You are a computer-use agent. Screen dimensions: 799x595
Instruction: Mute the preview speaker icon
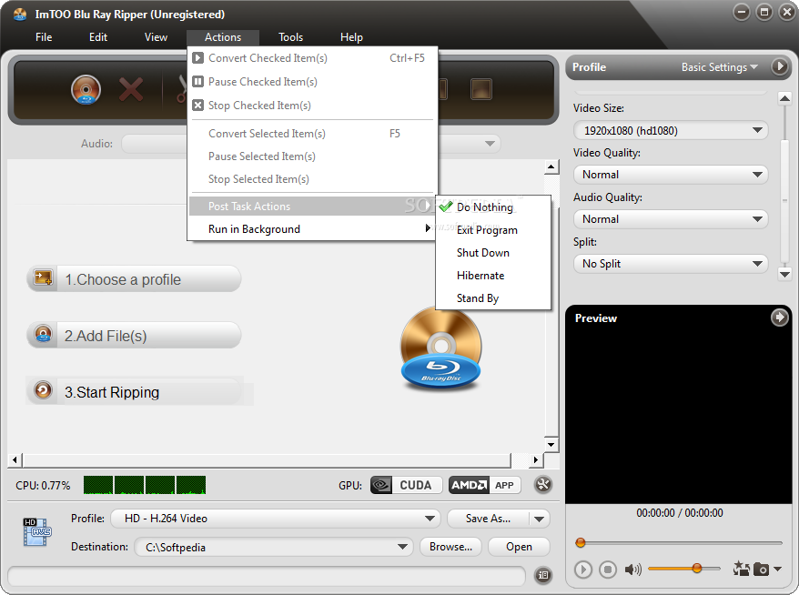[632, 569]
